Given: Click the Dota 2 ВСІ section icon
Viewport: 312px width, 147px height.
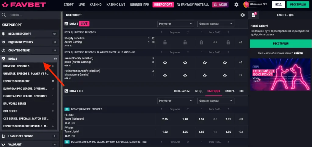Looking at the screenshot, I should [66, 91].
